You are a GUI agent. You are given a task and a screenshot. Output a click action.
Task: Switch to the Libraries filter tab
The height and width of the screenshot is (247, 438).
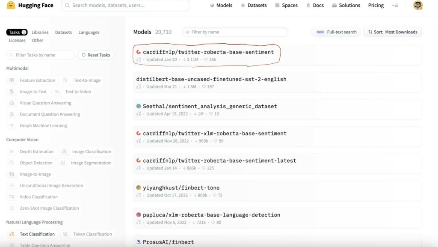(40, 33)
